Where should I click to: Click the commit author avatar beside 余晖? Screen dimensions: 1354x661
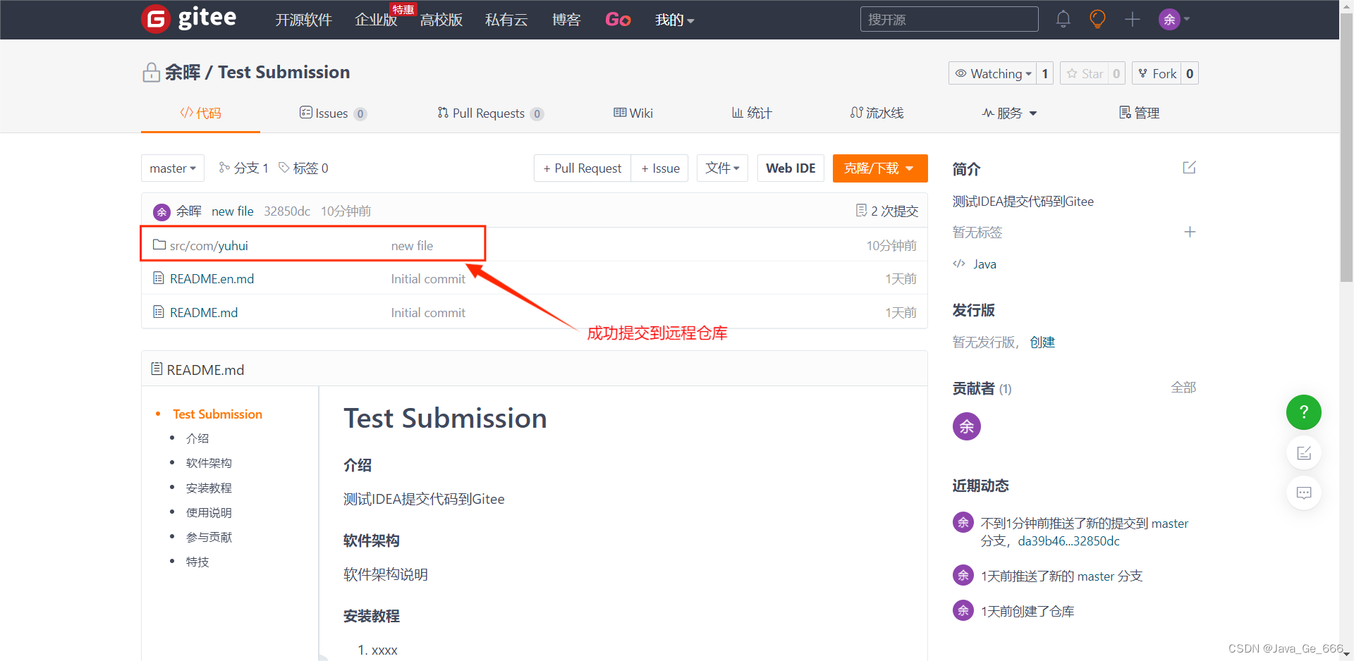[161, 211]
